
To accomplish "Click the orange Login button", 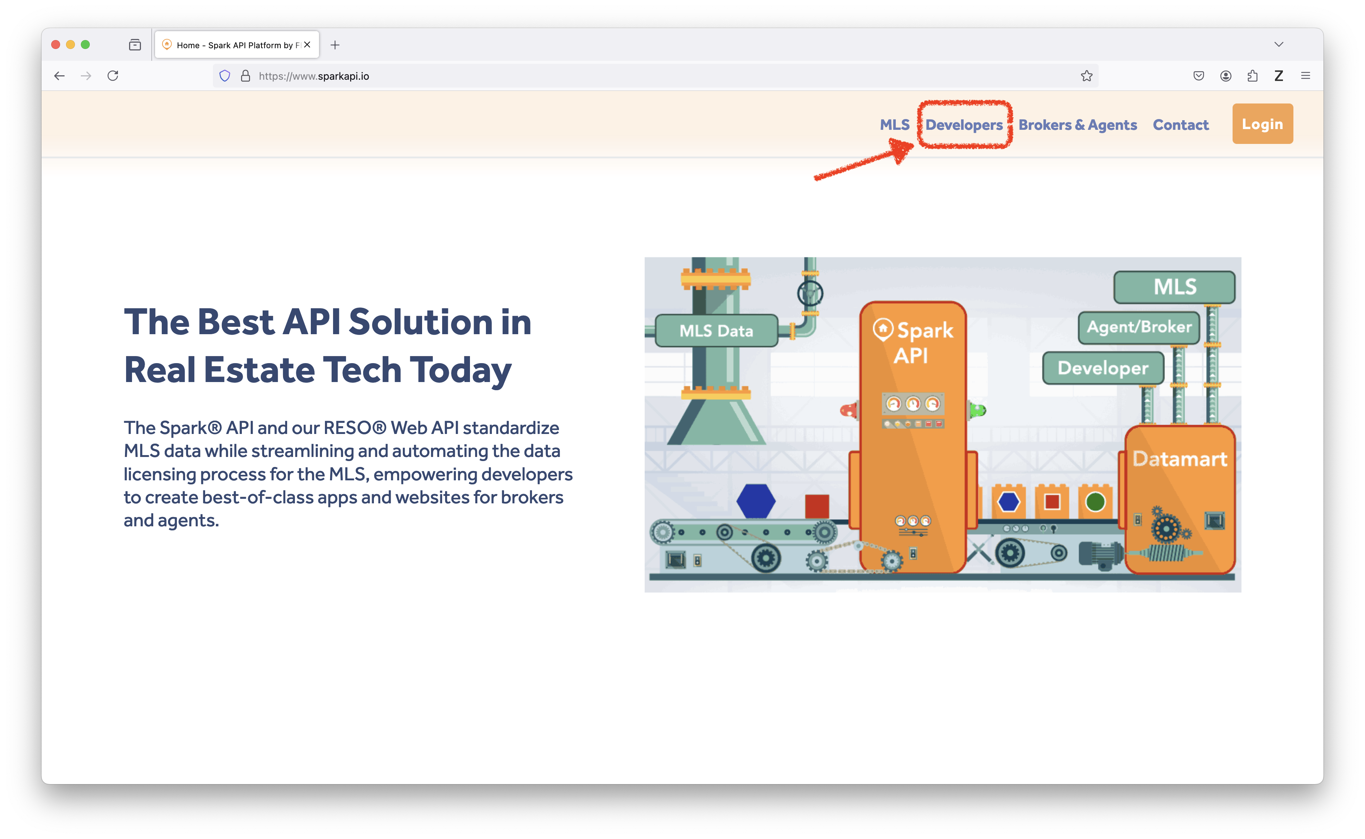I will pyautogui.click(x=1262, y=124).
